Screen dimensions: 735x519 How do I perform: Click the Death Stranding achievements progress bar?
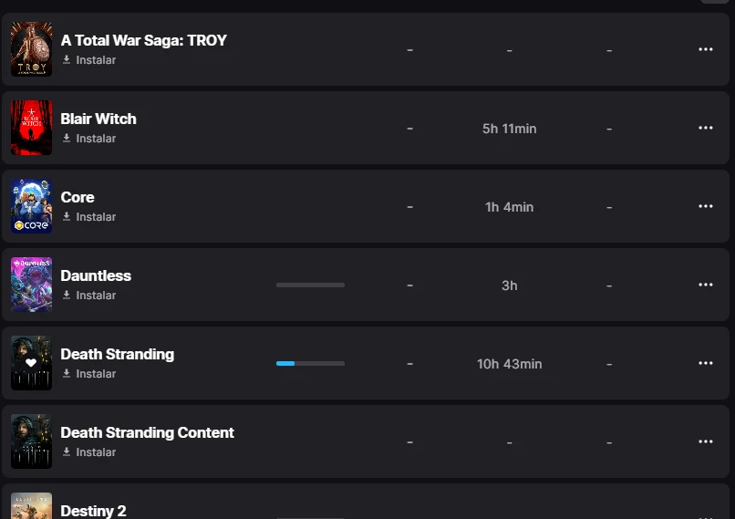(x=310, y=363)
